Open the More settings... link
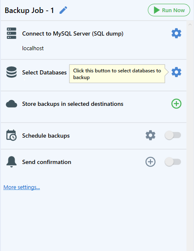Screen dimensions: 194x251 point(22,187)
